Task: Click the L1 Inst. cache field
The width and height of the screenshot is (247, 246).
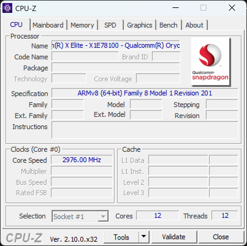Action: [x=178, y=171]
